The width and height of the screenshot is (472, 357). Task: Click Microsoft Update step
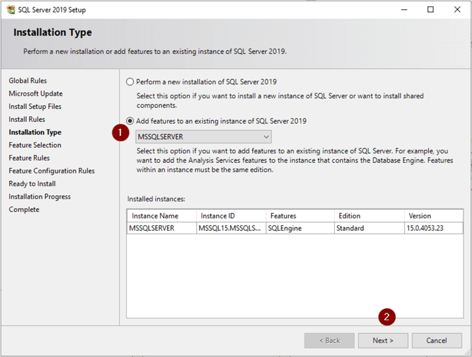[x=36, y=93]
